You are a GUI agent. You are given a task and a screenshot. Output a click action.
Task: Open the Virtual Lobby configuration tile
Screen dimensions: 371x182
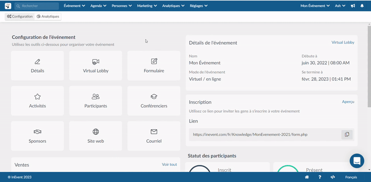96,66
